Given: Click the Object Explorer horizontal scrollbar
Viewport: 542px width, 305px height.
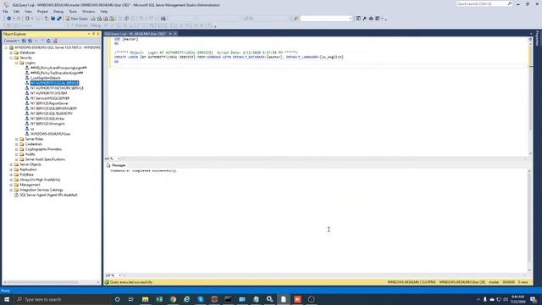Looking at the screenshot, I should (x=51, y=282).
